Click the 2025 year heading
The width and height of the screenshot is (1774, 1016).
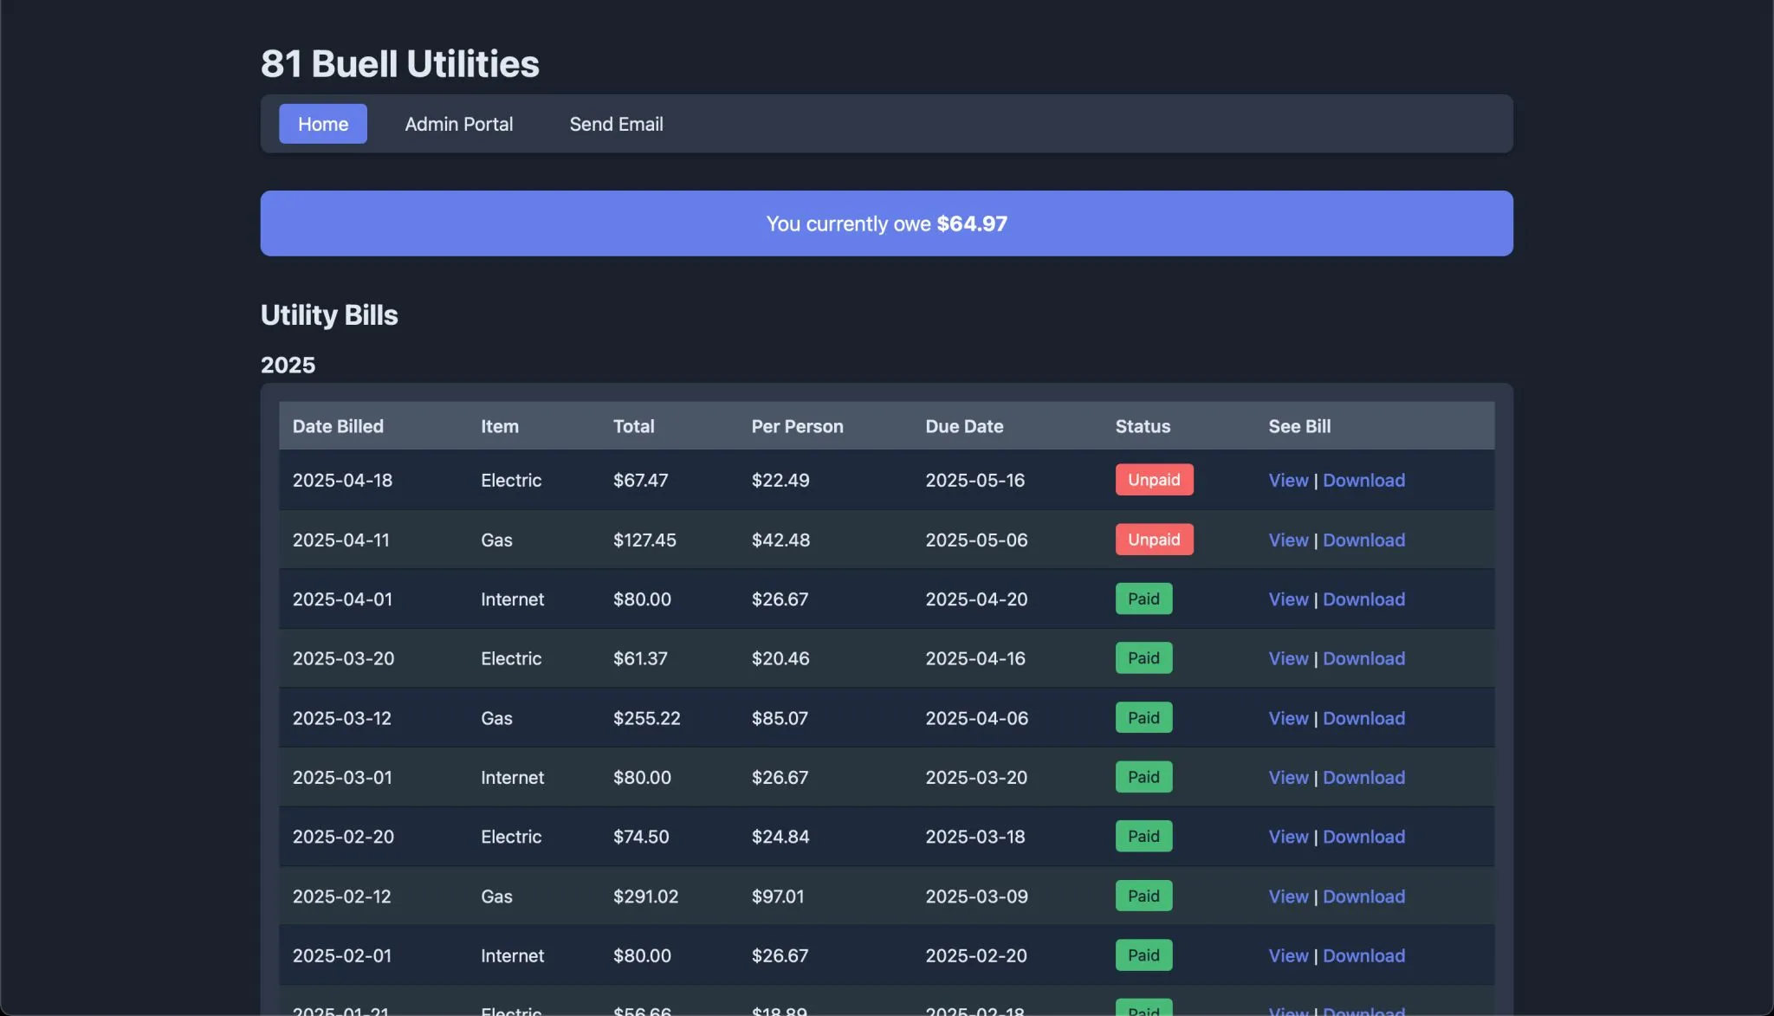(288, 365)
